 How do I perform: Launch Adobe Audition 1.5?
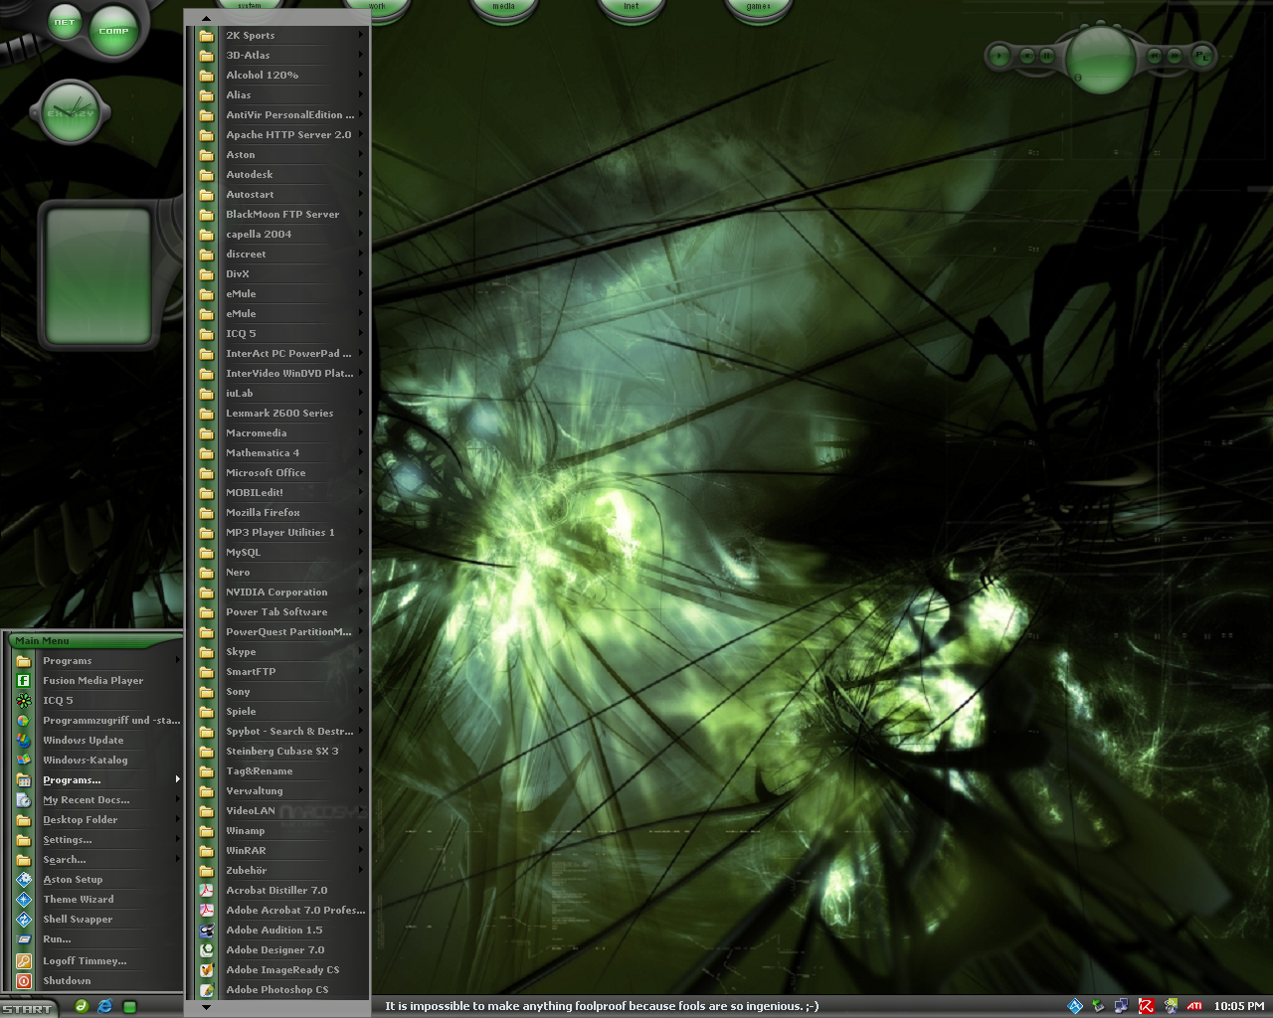(281, 931)
